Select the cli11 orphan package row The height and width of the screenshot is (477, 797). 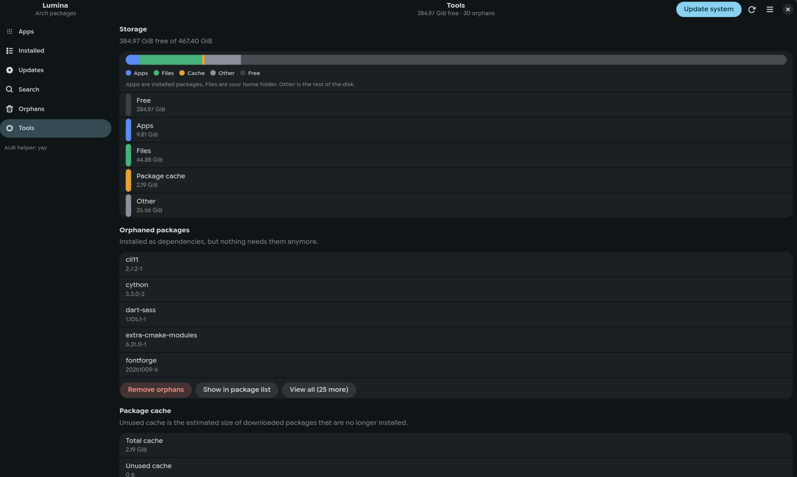[x=456, y=264]
